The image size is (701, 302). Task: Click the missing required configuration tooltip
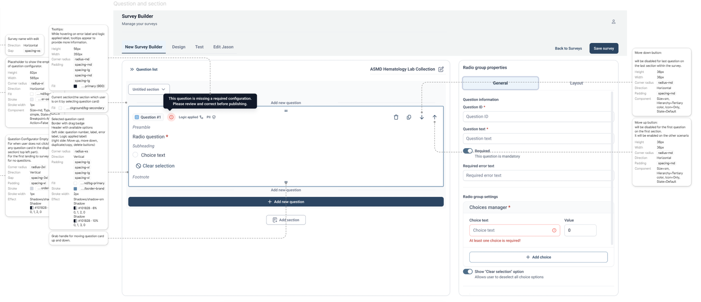(x=210, y=101)
